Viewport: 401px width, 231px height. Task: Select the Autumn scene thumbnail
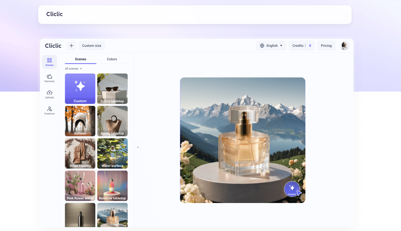[x=80, y=121]
